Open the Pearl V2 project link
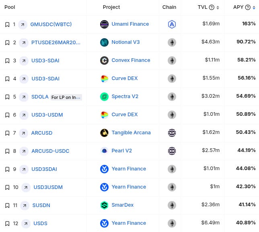The width and height of the screenshot is (259, 232). click(x=122, y=151)
